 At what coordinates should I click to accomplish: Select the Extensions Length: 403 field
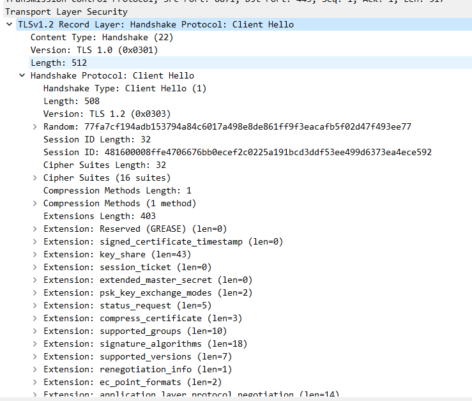tap(99, 216)
